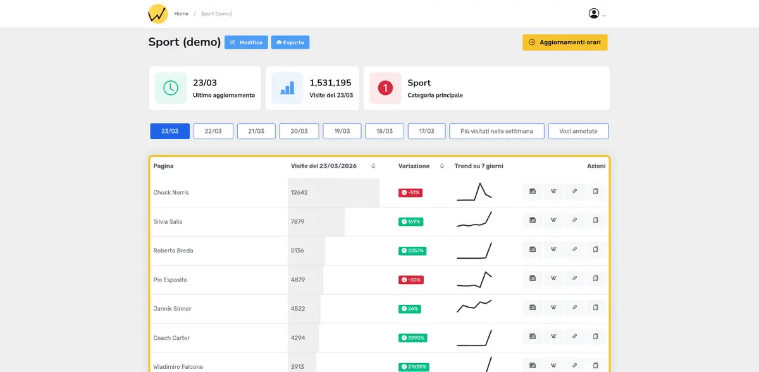The width and height of the screenshot is (759, 372).
Task: Open the page-detail icon for Silvia Salis
Action: 533,221
